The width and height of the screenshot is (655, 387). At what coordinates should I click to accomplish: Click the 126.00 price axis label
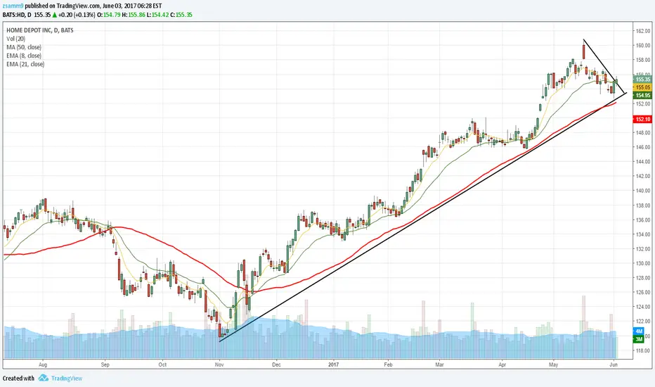[x=643, y=293]
